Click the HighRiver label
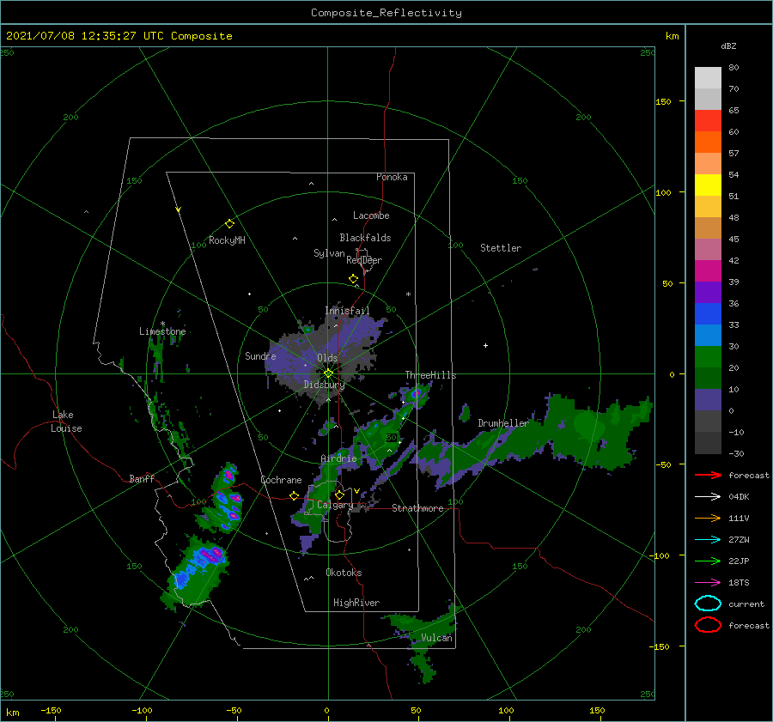This screenshot has height=722, width=773. (356, 603)
